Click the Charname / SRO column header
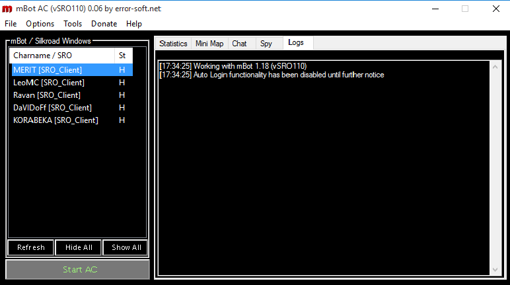Viewport: 510px width, 285px height. [62, 56]
